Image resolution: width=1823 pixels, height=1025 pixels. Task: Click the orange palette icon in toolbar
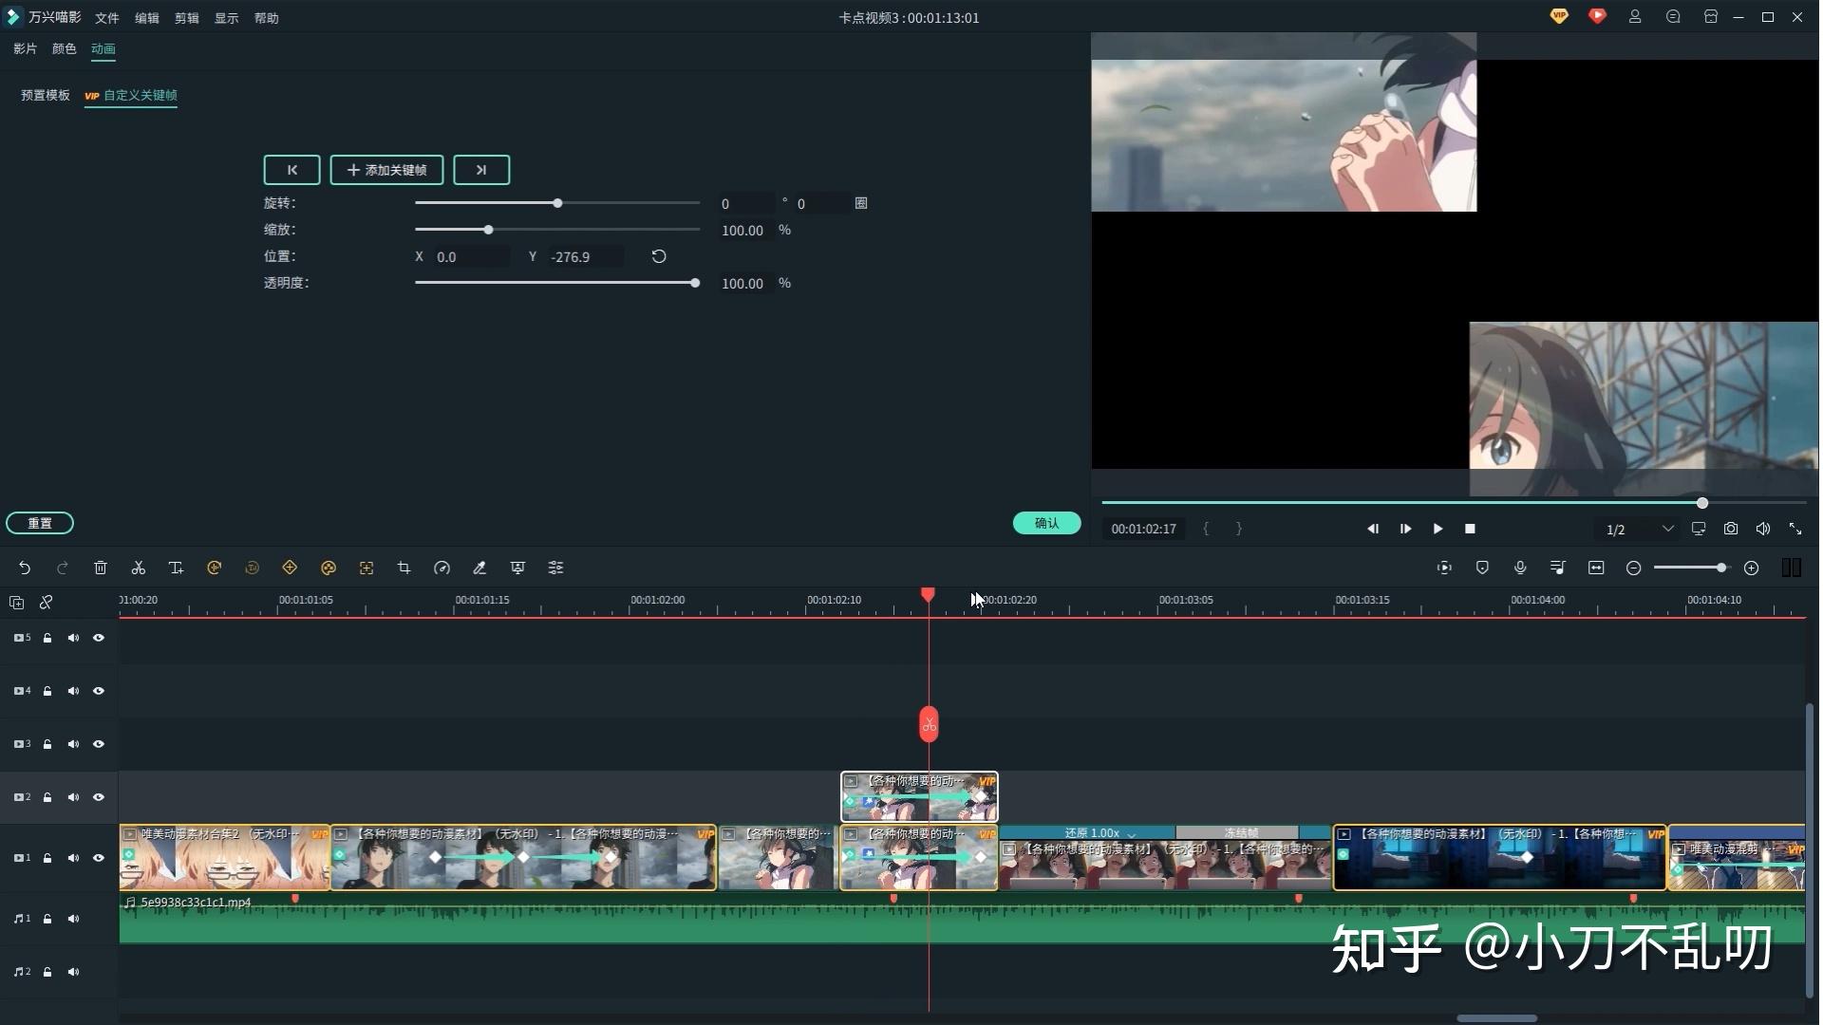point(329,568)
